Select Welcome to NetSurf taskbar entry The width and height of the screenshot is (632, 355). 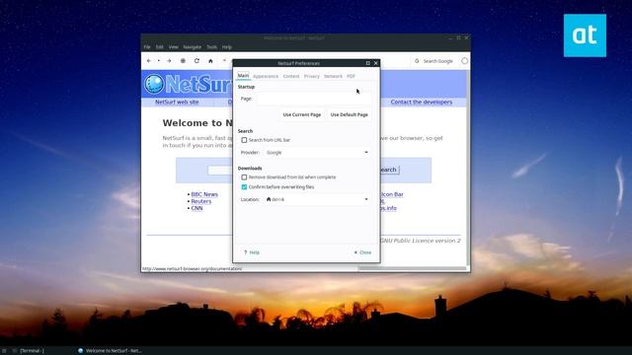click(x=110, y=351)
